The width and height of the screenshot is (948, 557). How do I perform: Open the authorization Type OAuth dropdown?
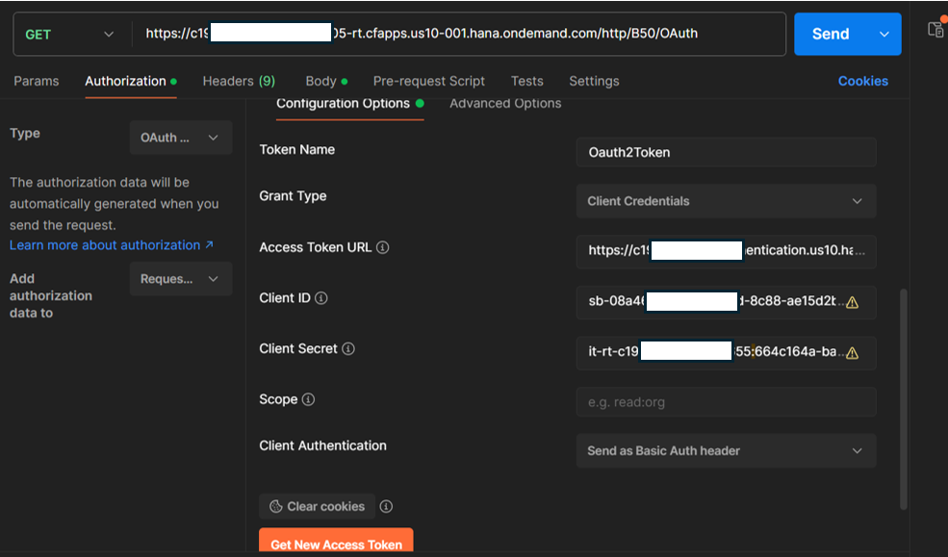pos(181,138)
